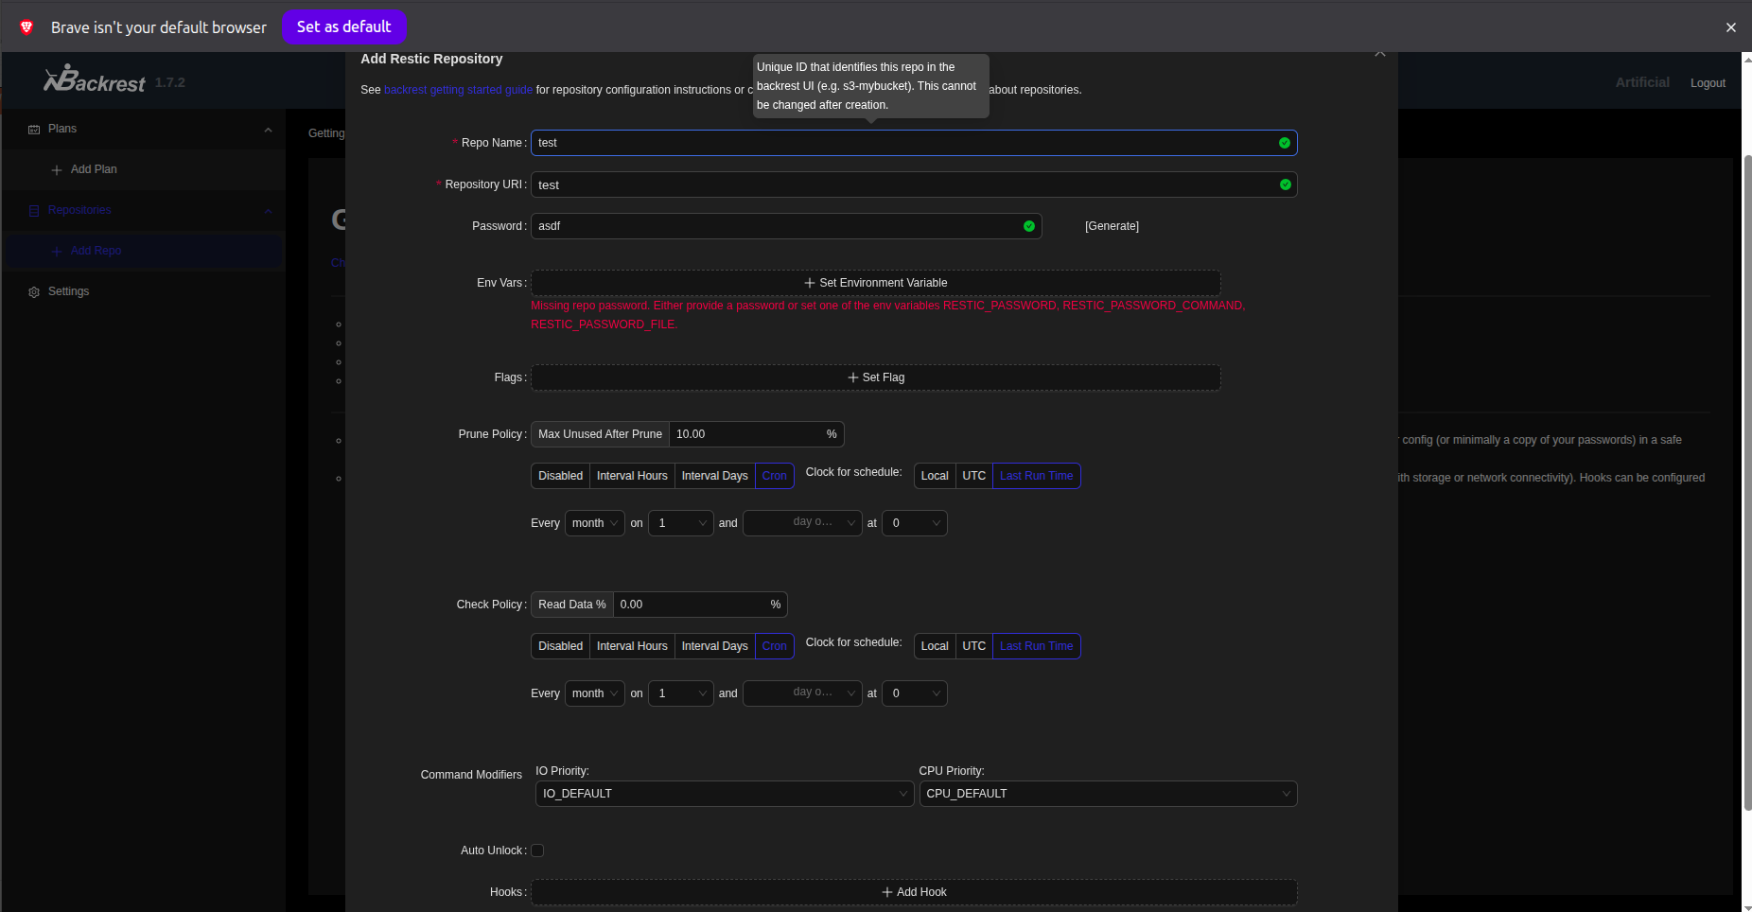Click Set Environment Variable button
The width and height of the screenshot is (1752, 912).
pos(876,283)
